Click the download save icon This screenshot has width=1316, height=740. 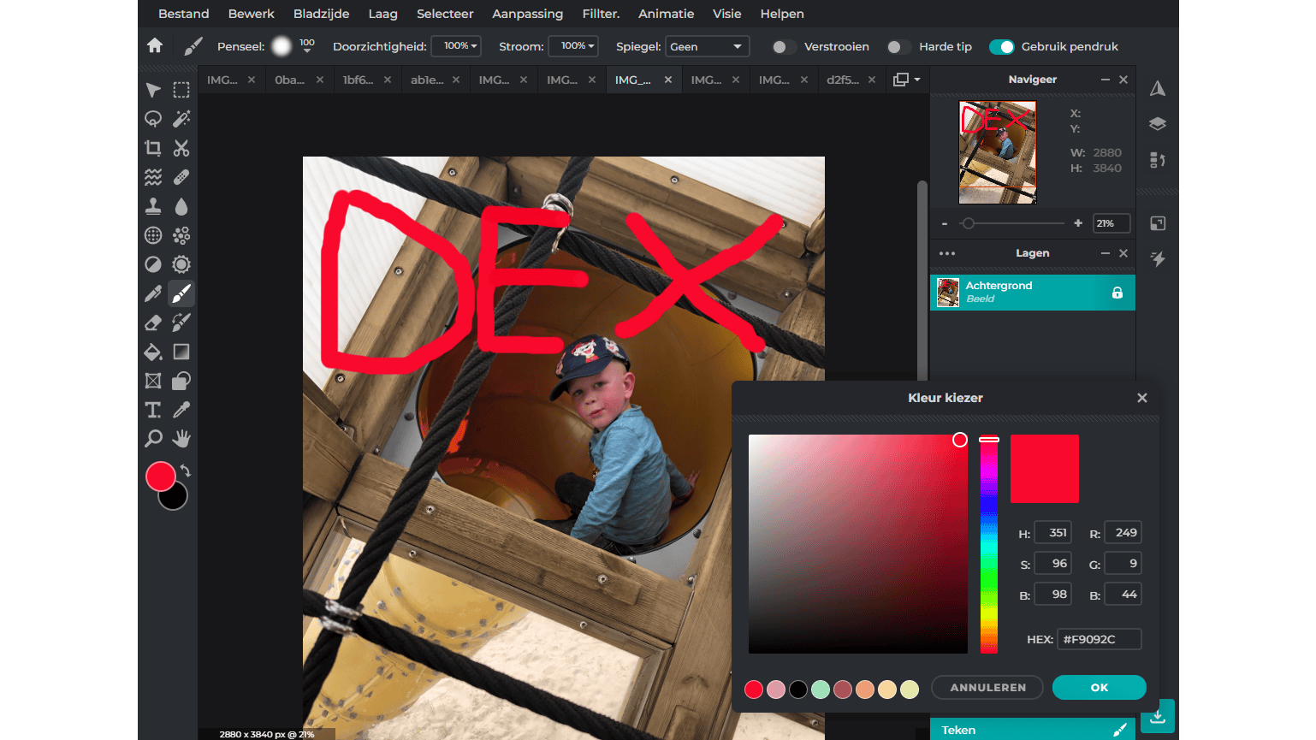1158,716
